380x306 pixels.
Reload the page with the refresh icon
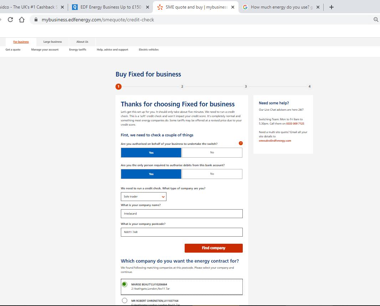click(x=10, y=20)
